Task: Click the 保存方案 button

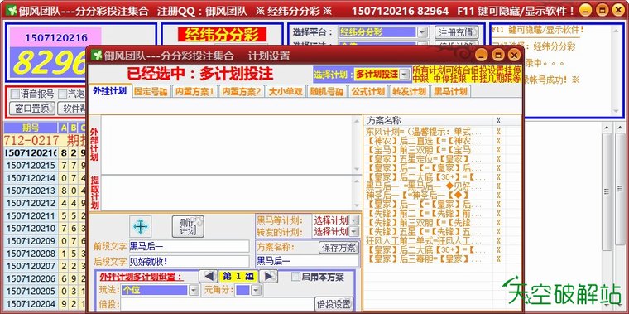Action: [339, 248]
